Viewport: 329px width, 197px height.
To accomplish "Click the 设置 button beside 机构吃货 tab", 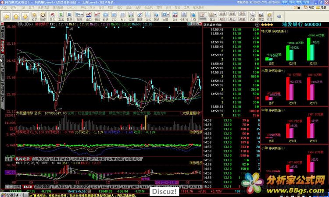I will point(9,159).
